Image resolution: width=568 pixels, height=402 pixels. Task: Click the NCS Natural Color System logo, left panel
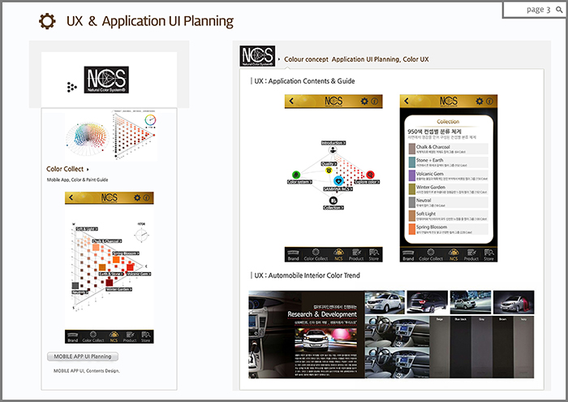tap(106, 80)
